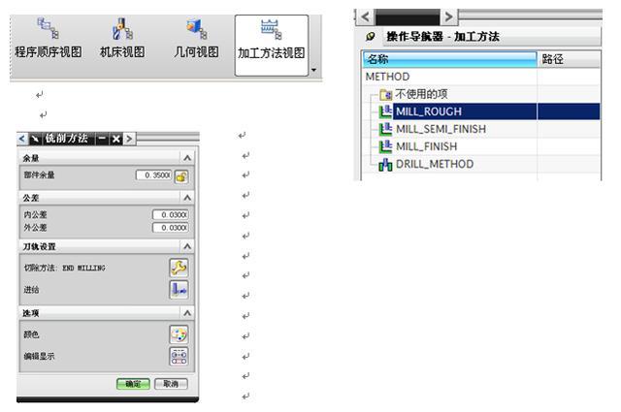621x412 pixels.
Task: Open the dropdown arrow beside 加工方法视图
Action: [314, 70]
